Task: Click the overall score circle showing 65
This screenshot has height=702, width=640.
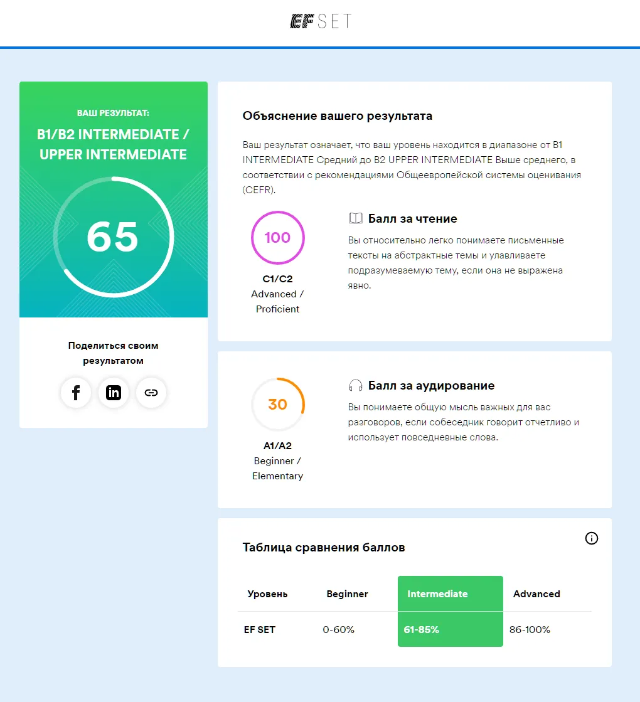Action: (114, 237)
